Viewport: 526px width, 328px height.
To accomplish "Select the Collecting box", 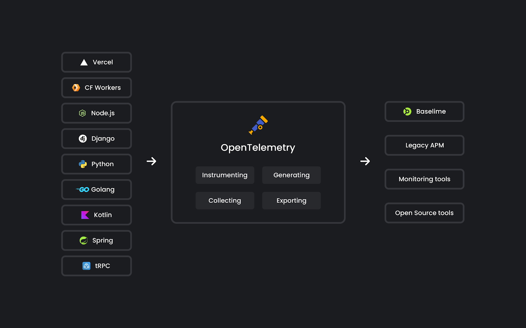I will (x=225, y=200).
